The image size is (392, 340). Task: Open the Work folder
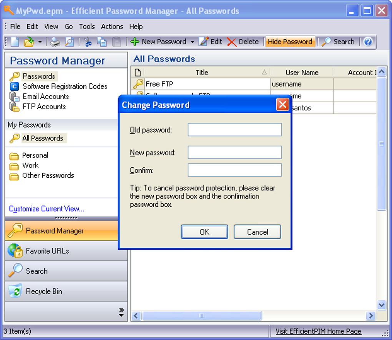point(30,165)
